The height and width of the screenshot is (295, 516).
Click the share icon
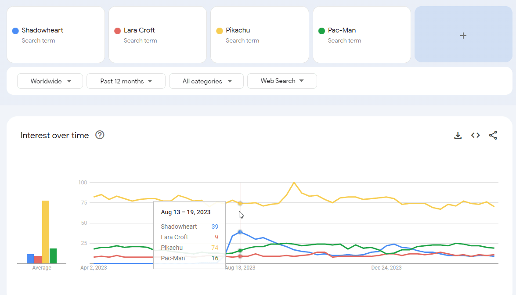493,135
